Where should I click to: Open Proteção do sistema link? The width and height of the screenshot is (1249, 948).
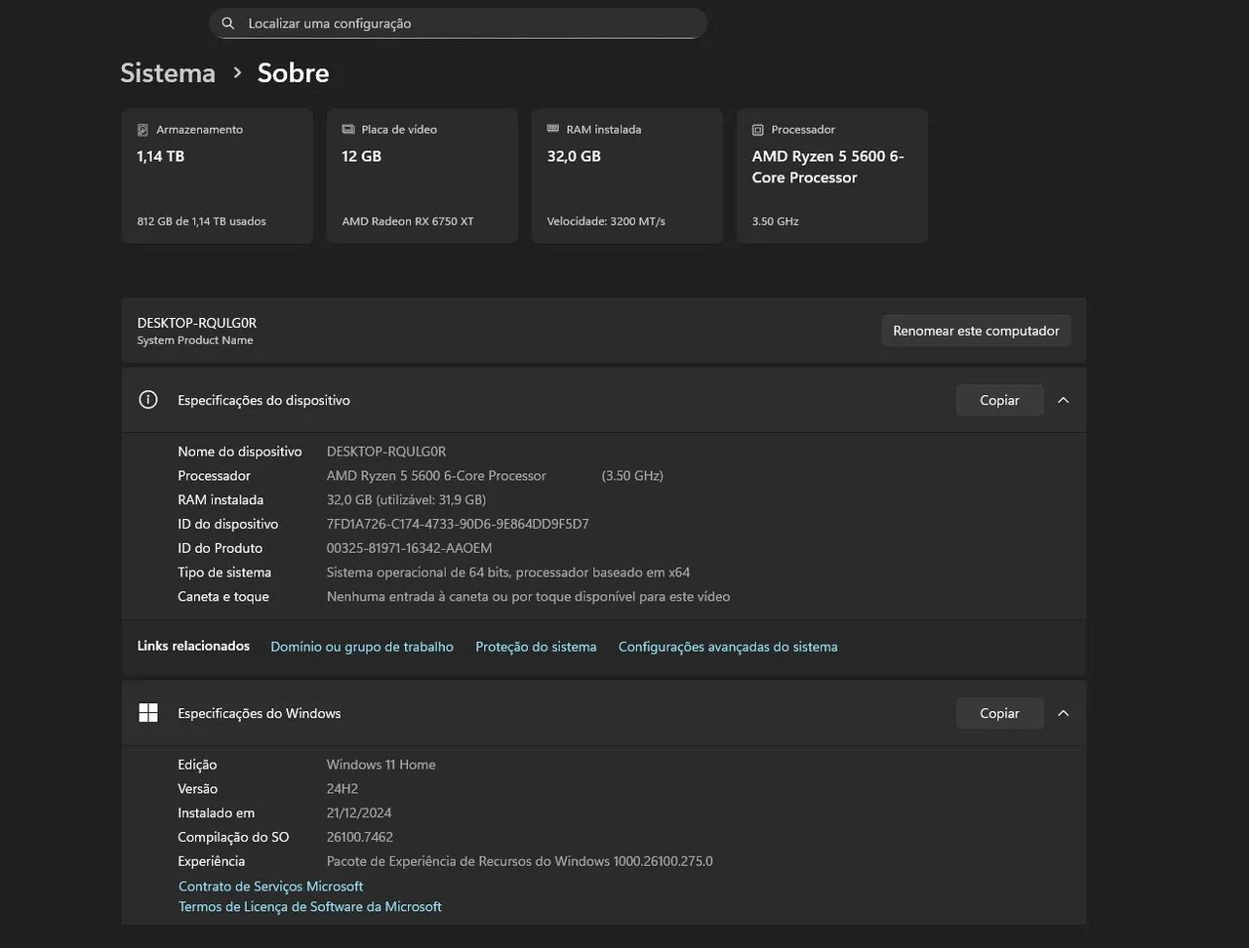(x=536, y=647)
